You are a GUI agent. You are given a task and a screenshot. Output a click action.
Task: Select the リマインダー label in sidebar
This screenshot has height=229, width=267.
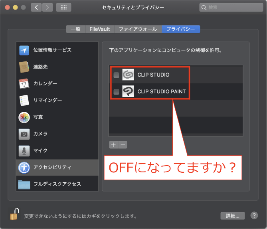tap(47, 100)
